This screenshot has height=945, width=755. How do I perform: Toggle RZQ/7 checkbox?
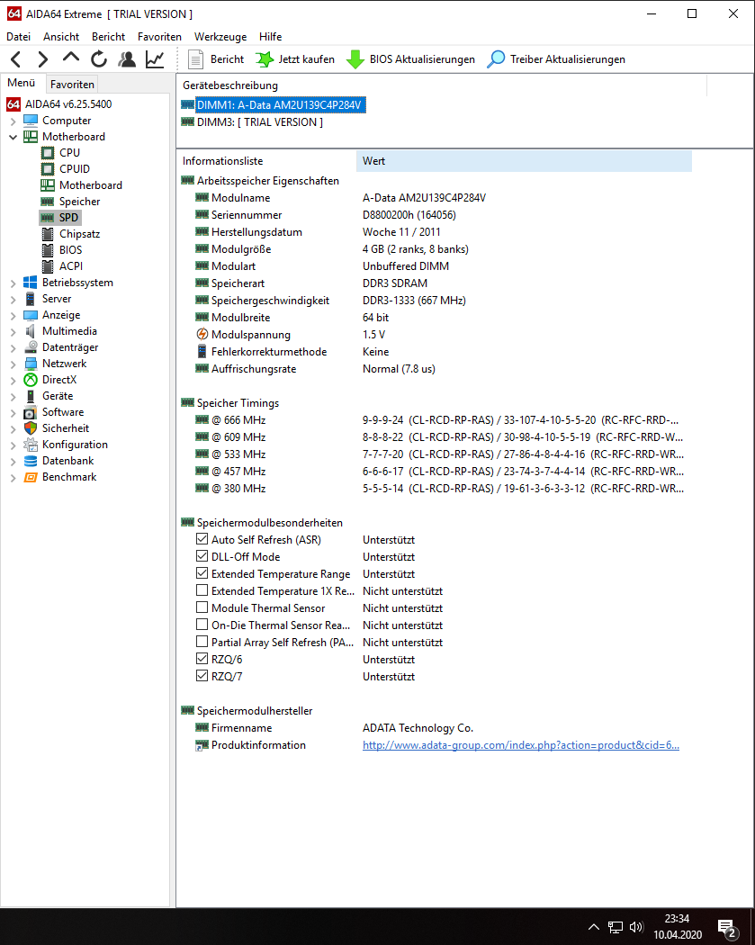click(x=202, y=676)
